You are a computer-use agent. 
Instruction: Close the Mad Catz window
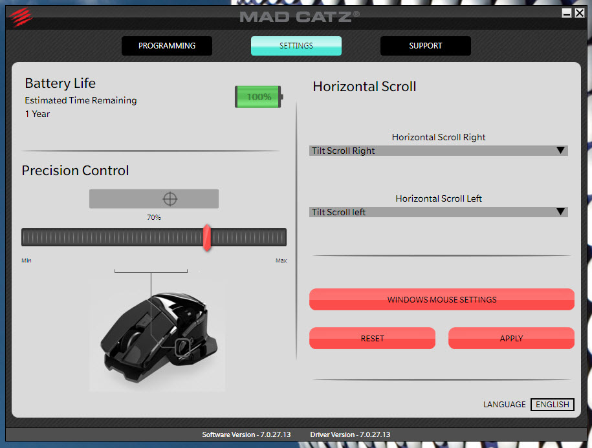tap(580, 13)
